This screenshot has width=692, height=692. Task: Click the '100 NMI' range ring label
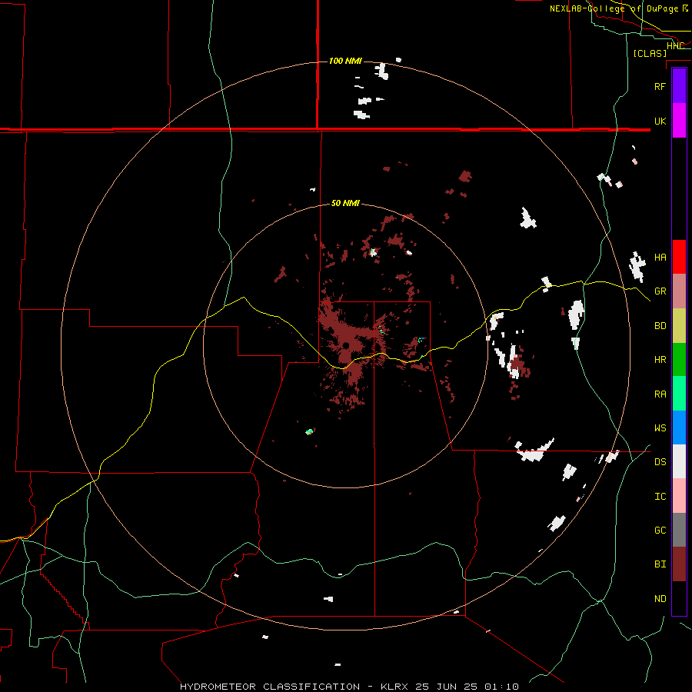(x=345, y=61)
